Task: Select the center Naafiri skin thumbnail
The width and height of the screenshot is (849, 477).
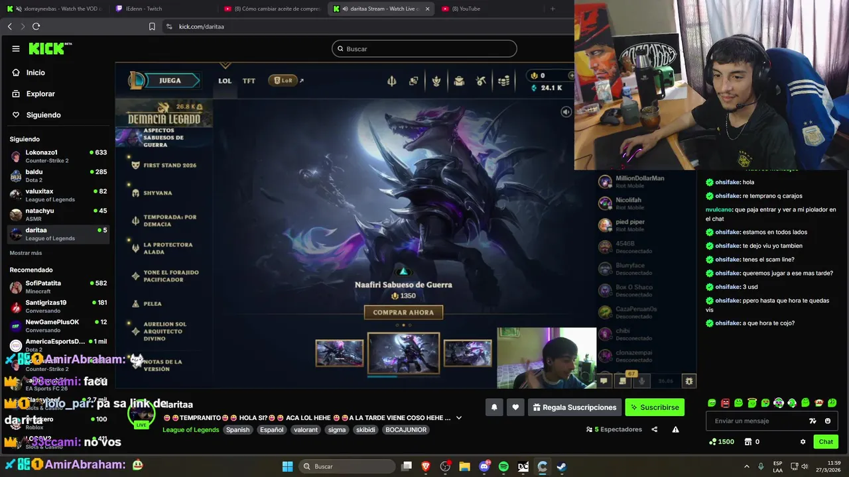Action: pyautogui.click(x=403, y=353)
